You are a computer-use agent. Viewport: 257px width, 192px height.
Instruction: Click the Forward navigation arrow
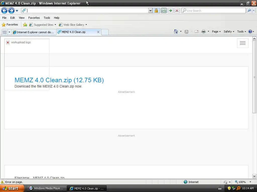[x=11, y=11]
